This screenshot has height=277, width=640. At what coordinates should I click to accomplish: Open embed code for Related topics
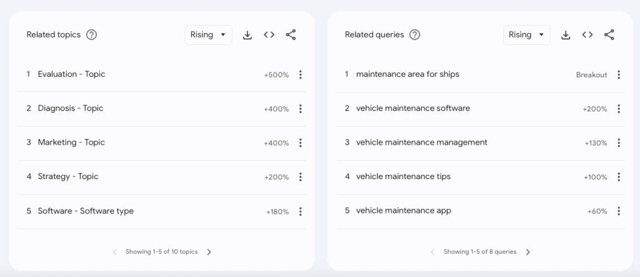tap(269, 35)
